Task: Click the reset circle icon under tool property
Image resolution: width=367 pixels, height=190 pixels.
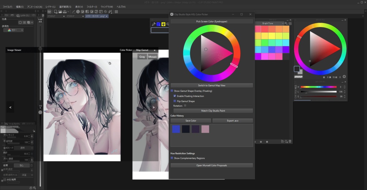Action: tap(31, 187)
